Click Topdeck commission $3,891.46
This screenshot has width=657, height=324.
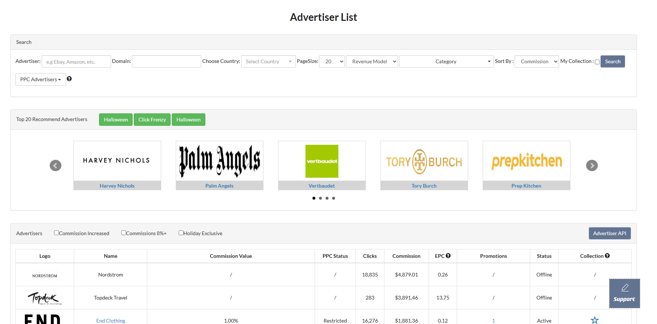tap(406, 298)
